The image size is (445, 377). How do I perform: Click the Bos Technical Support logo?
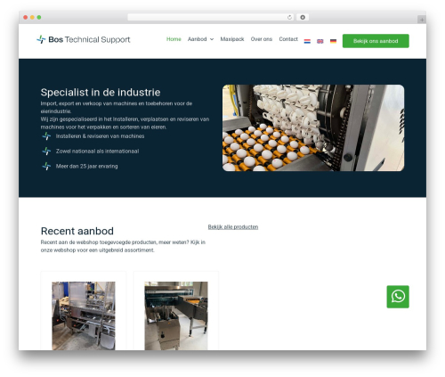[84, 39]
